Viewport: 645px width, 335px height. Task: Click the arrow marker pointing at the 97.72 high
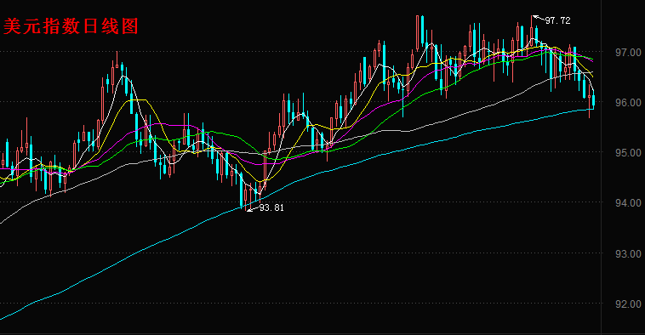tap(538, 17)
